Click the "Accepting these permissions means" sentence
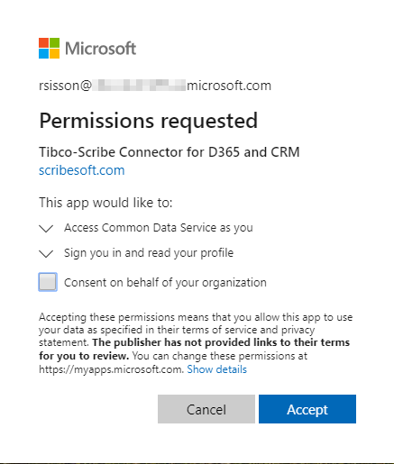This screenshot has height=464, width=394. pos(196,330)
